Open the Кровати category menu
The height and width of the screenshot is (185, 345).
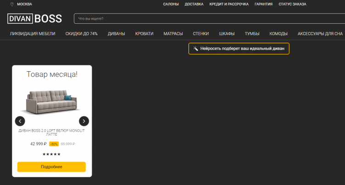click(x=144, y=34)
